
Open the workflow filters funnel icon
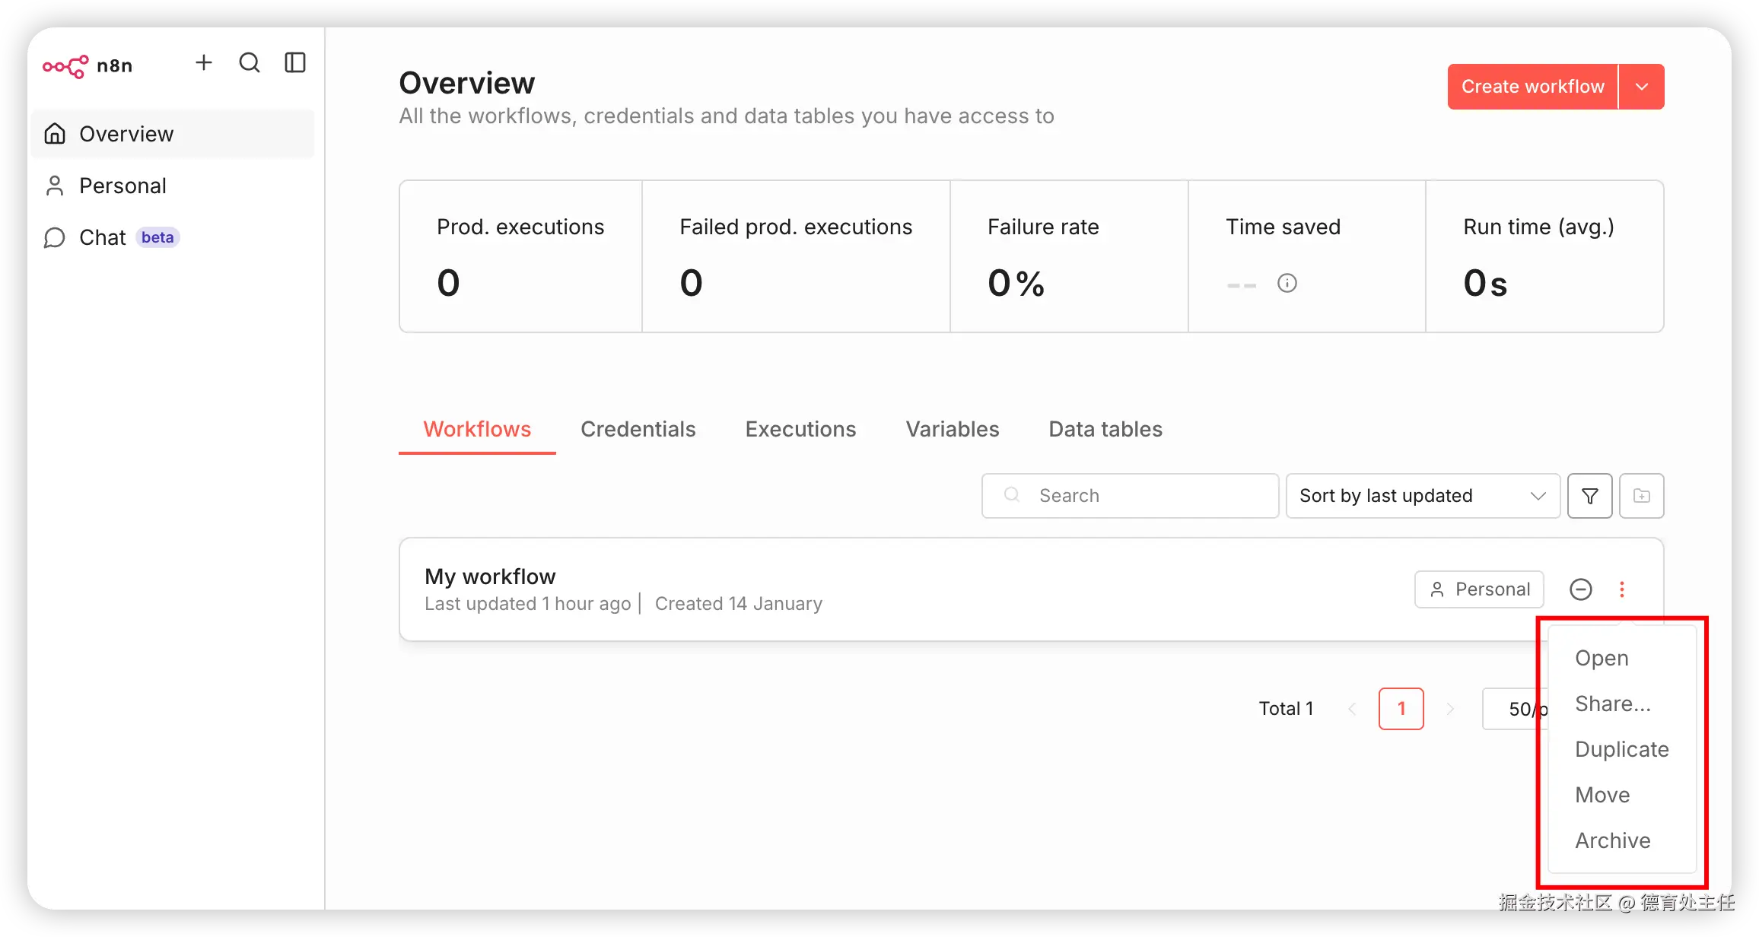point(1589,496)
